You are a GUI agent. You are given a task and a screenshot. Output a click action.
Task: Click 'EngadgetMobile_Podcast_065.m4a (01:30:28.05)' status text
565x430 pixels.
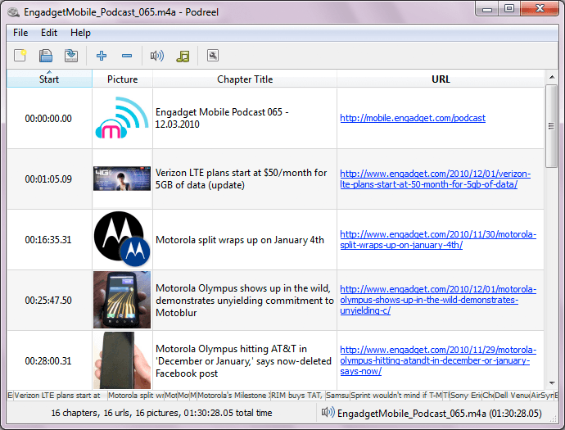point(440,413)
